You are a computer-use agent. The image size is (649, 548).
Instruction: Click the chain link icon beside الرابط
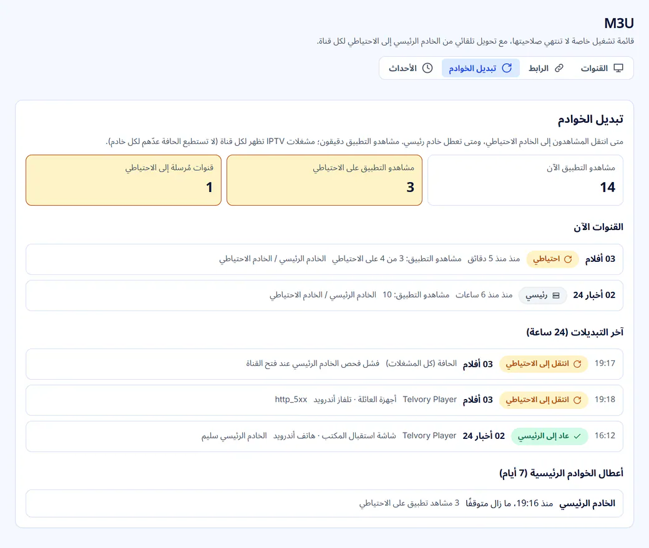point(559,68)
